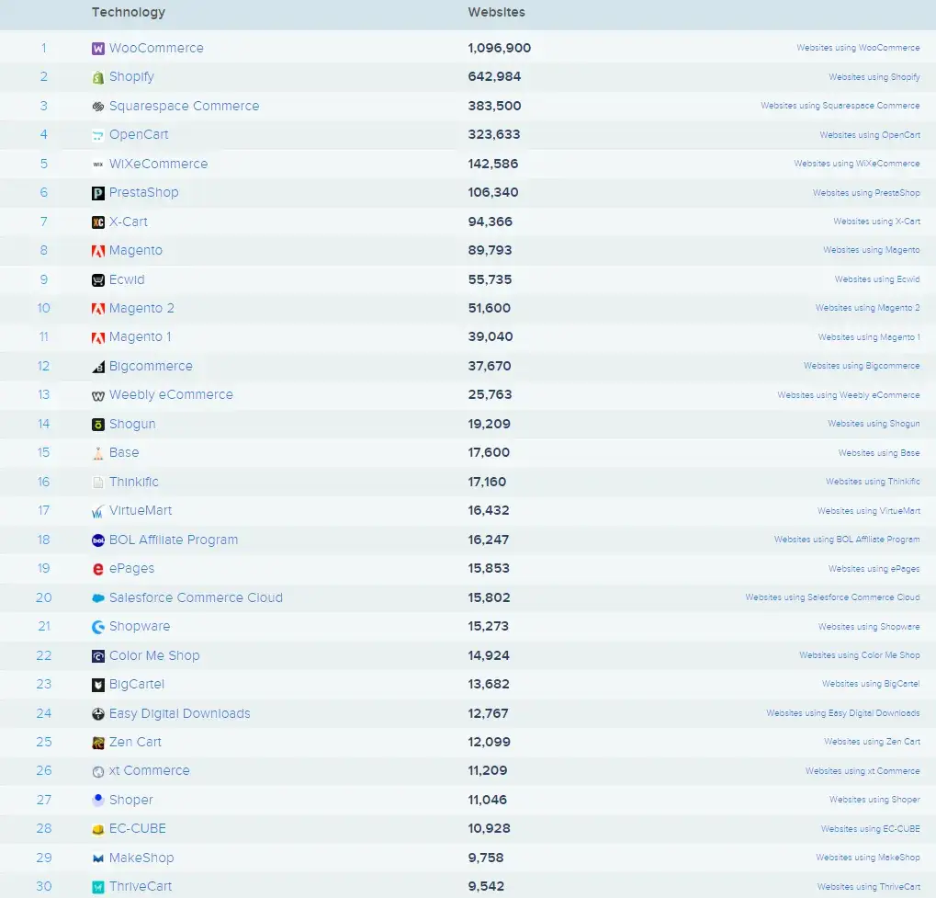Click 'Websites using Weebly eCommerce' link

click(848, 395)
